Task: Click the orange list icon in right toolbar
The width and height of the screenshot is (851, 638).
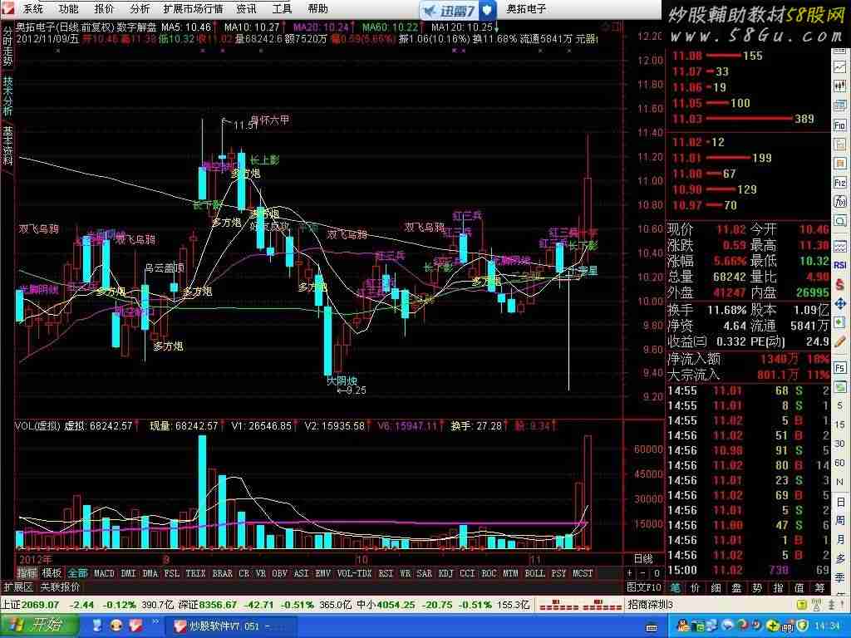Action: click(x=839, y=164)
